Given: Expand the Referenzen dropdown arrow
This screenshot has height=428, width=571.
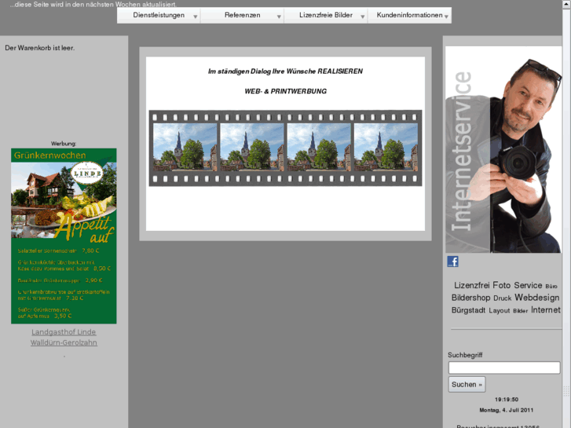Looking at the screenshot, I should point(279,16).
